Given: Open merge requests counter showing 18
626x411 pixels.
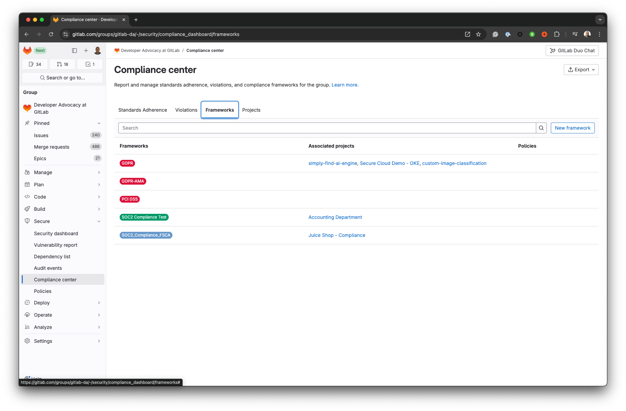Looking at the screenshot, I should coord(63,64).
